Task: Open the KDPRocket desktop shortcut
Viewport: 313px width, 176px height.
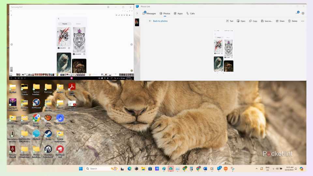Action: pos(36,104)
